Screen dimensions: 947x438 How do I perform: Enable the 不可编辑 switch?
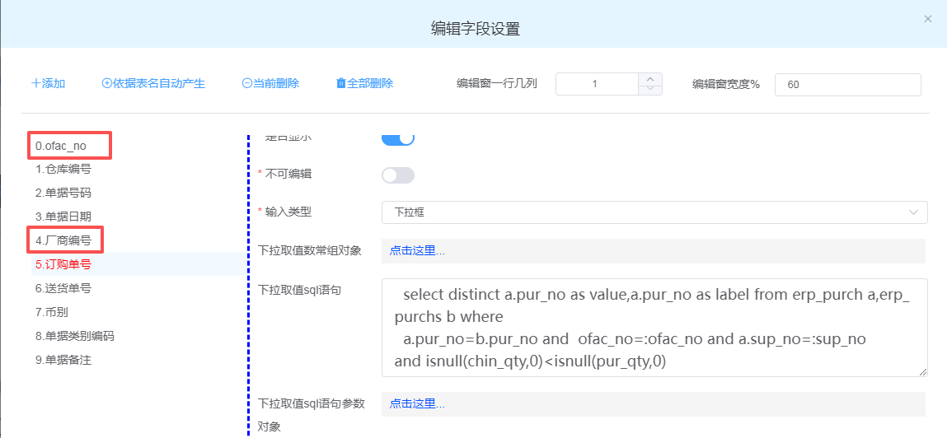point(398,175)
